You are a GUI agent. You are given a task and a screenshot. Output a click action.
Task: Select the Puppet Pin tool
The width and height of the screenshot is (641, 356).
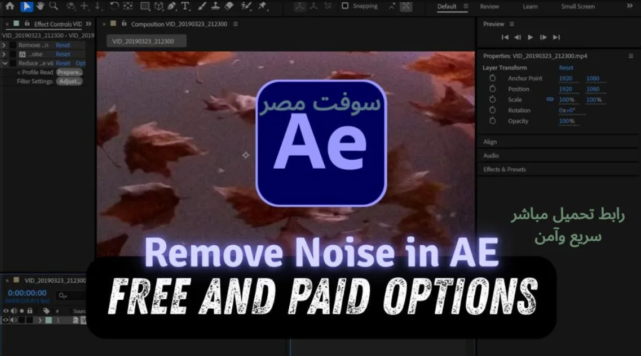pos(263,6)
